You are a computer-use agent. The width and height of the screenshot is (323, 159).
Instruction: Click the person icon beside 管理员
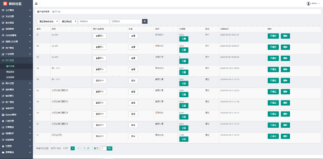pos(3,146)
